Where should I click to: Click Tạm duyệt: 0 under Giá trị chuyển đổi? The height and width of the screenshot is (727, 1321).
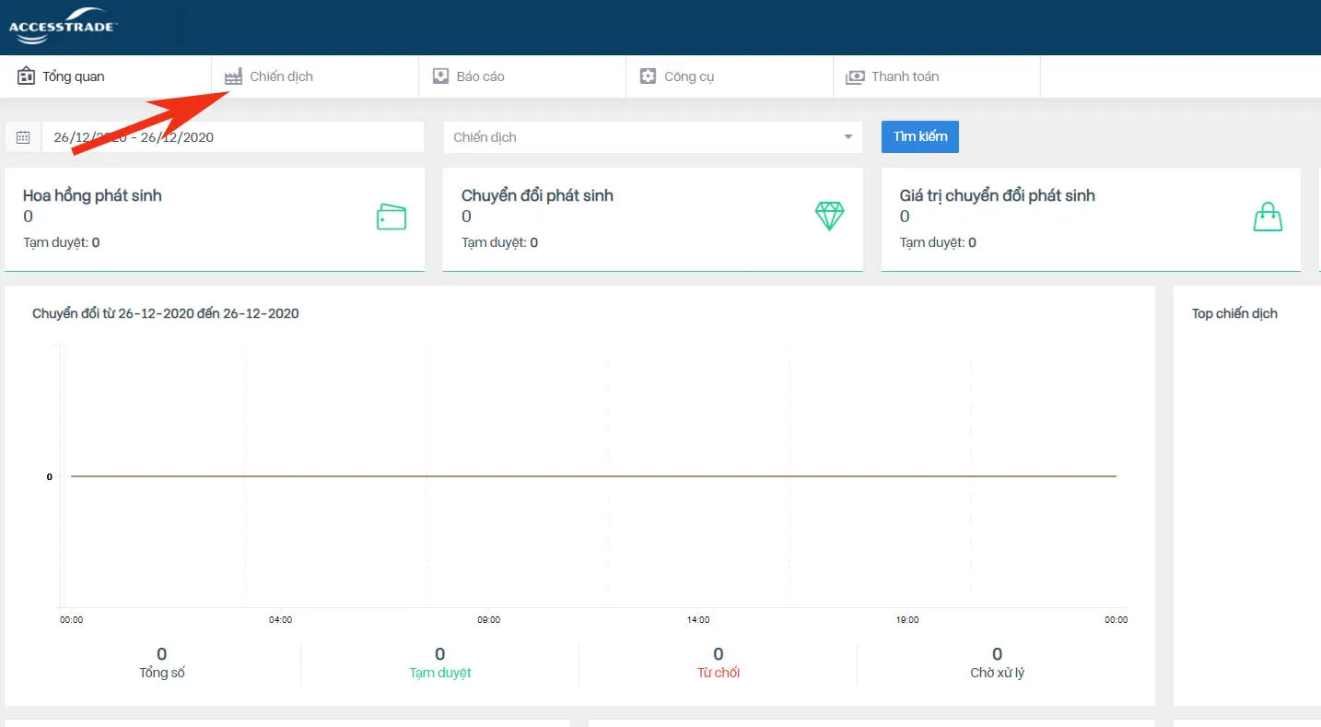[939, 242]
